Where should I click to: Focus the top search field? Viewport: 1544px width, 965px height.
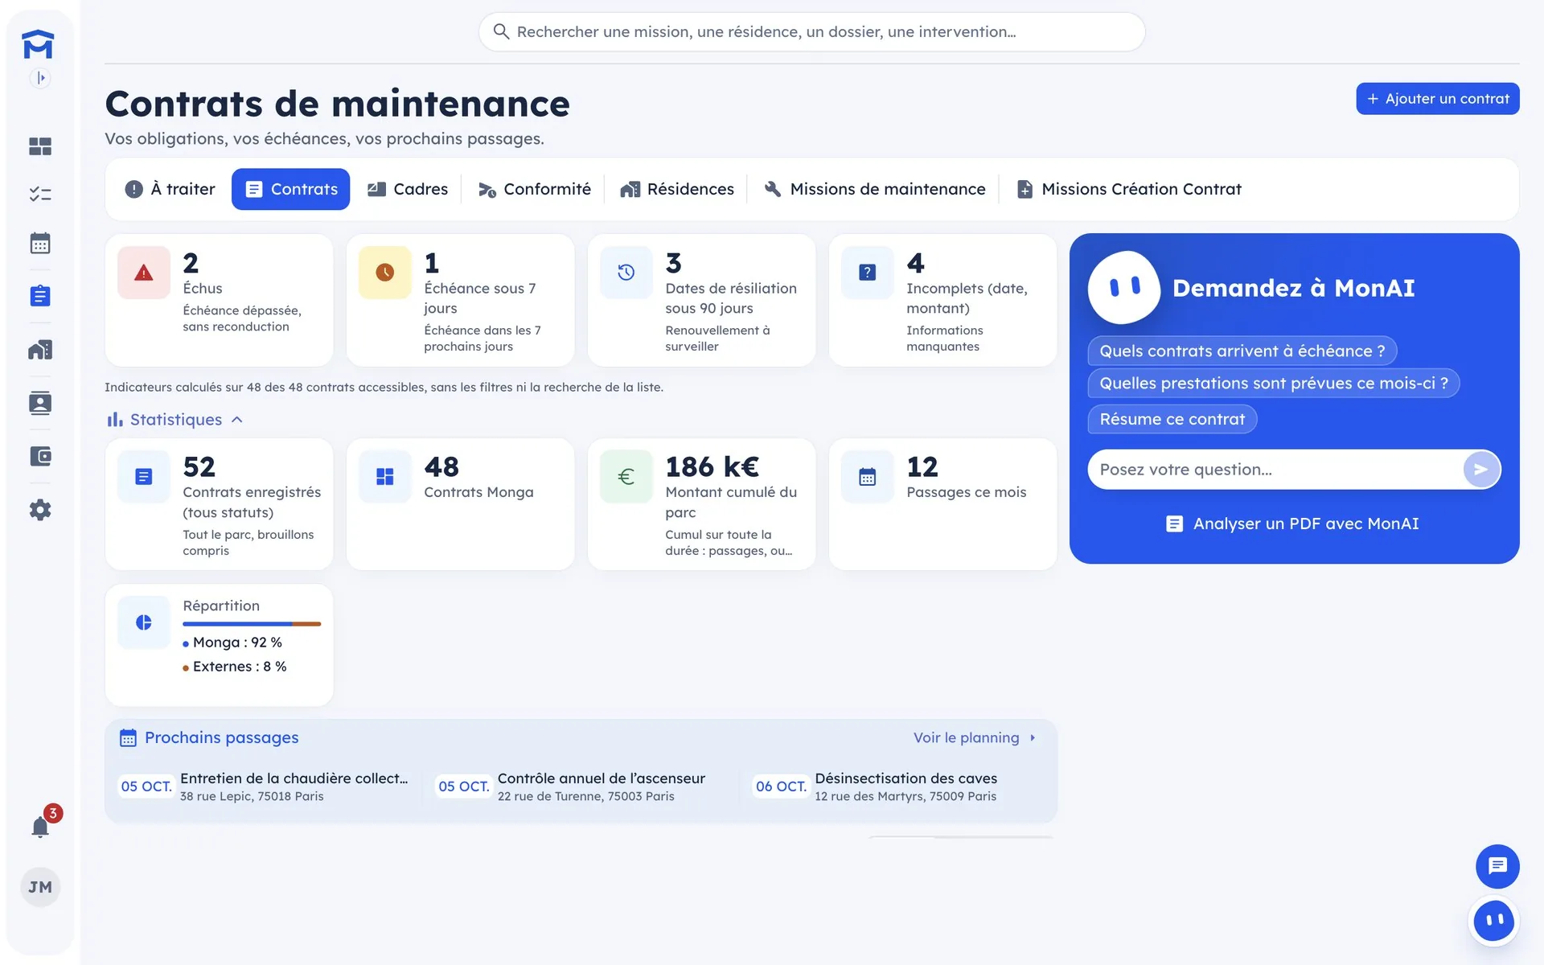(x=812, y=32)
